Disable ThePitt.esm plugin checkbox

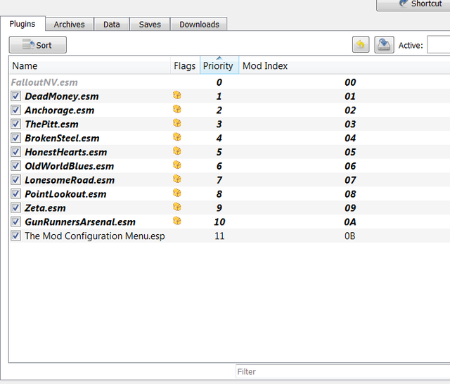pyautogui.click(x=15, y=124)
